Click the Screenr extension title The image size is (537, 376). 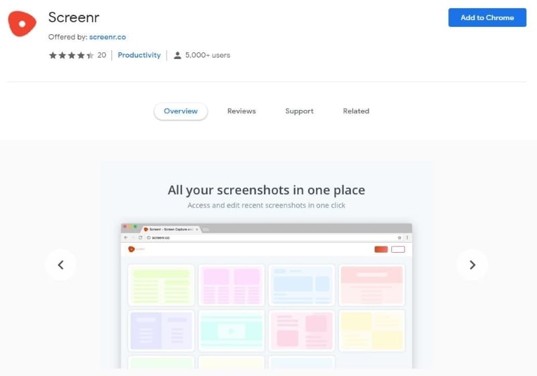74,17
